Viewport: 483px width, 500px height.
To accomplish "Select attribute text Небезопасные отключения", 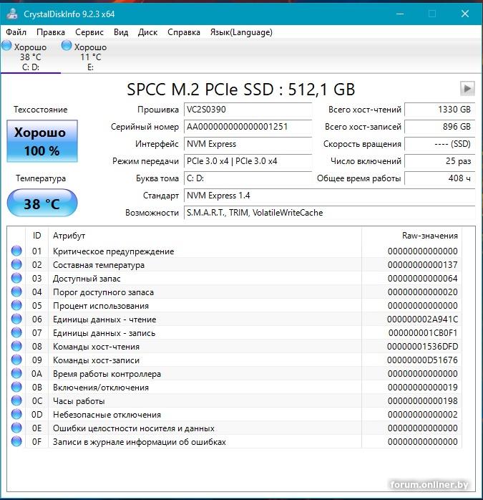I will point(107,415).
